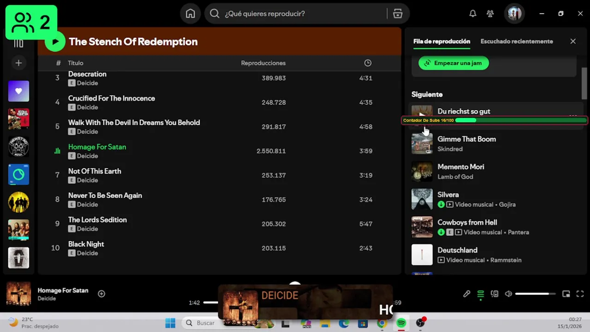This screenshot has width=590, height=332.
Task: Enter fullscreen view icon
Action: coord(580,294)
